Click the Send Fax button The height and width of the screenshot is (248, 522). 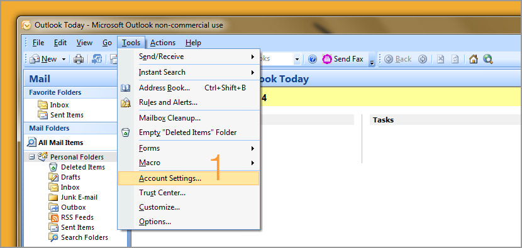tap(343, 59)
